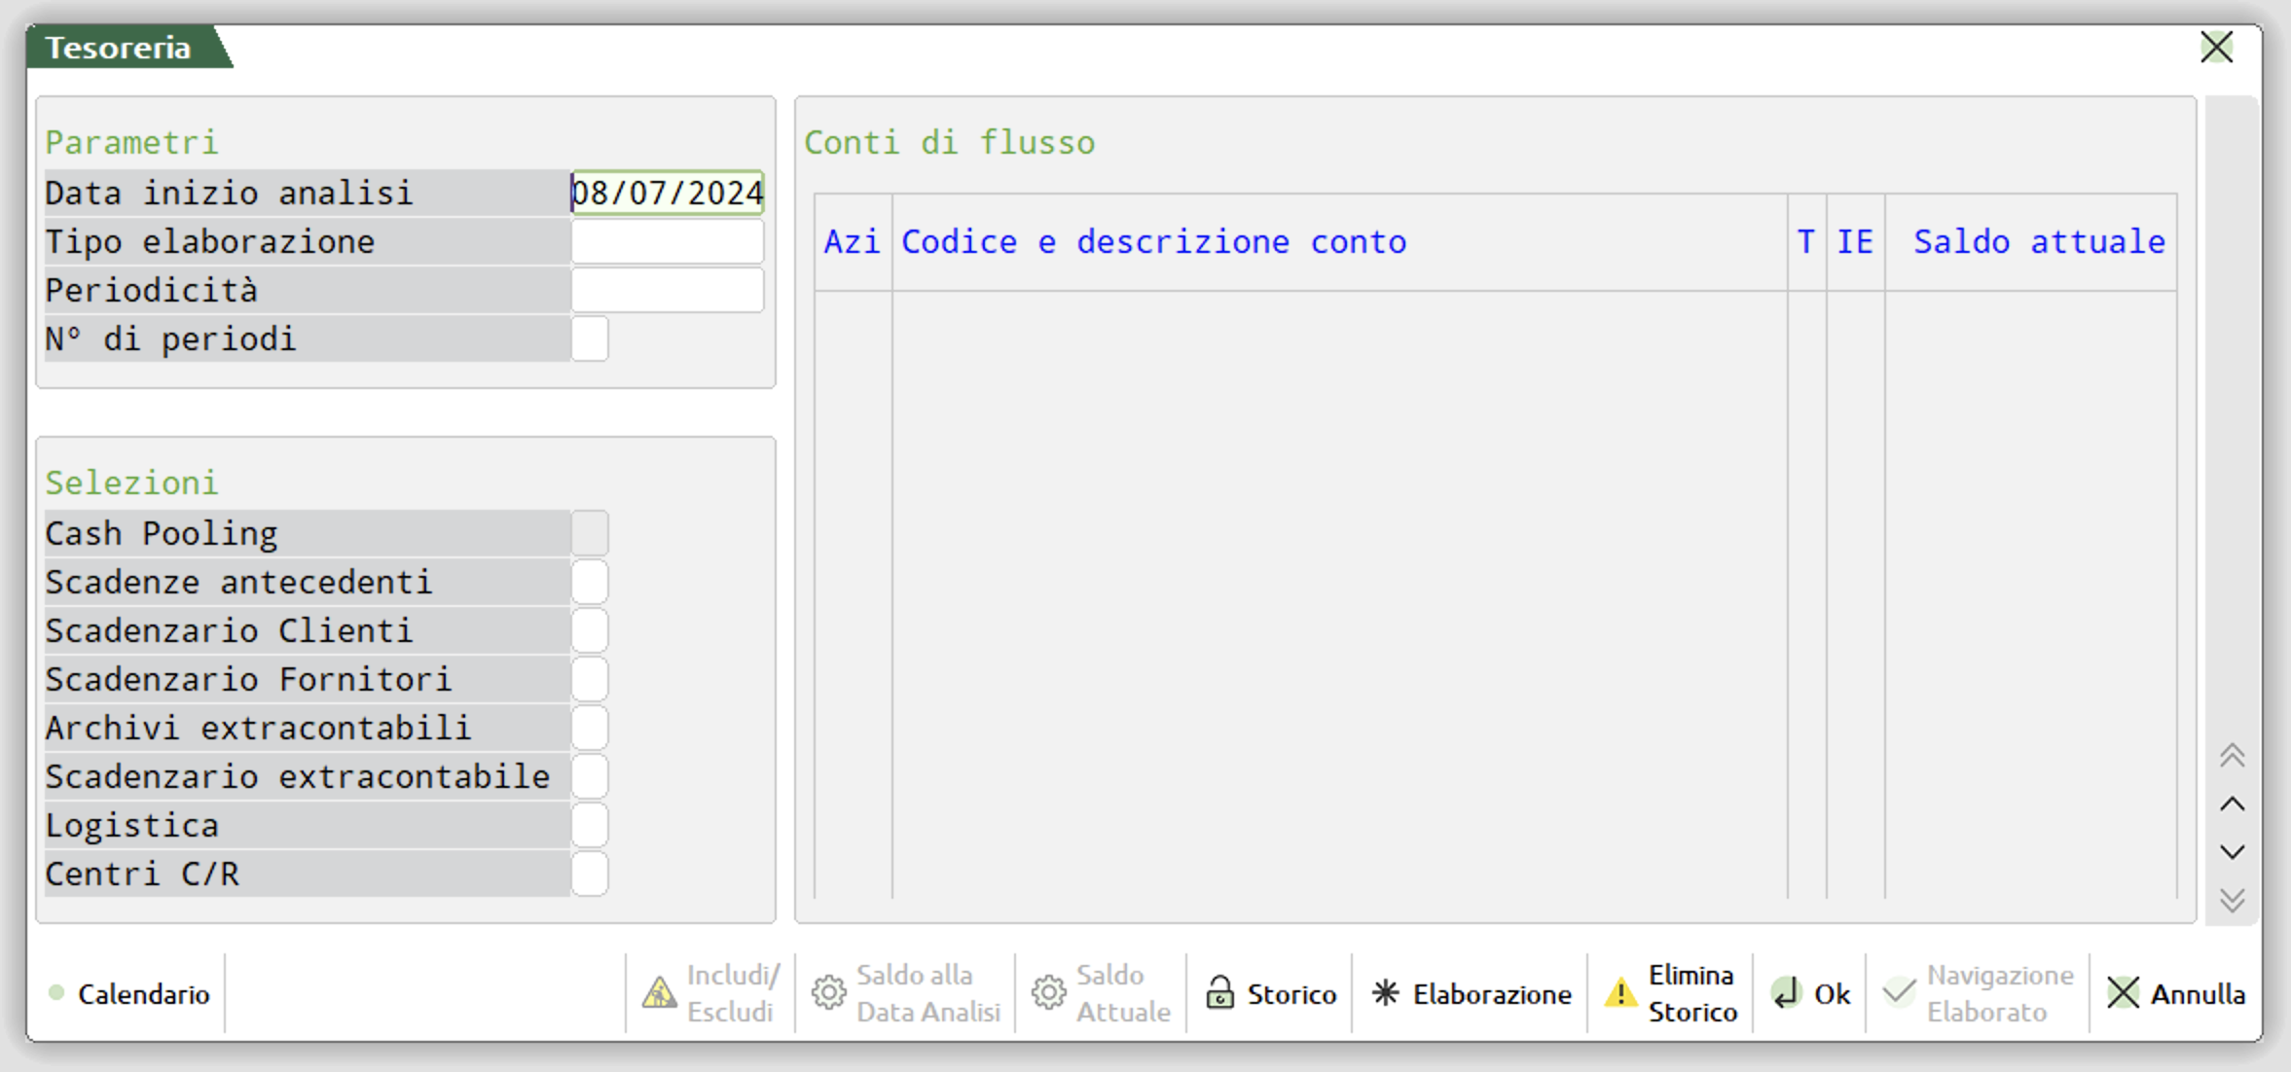This screenshot has width=2291, height=1072.
Task: Enable the Scadenzario Fornitori checkbox
Action: click(590, 679)
